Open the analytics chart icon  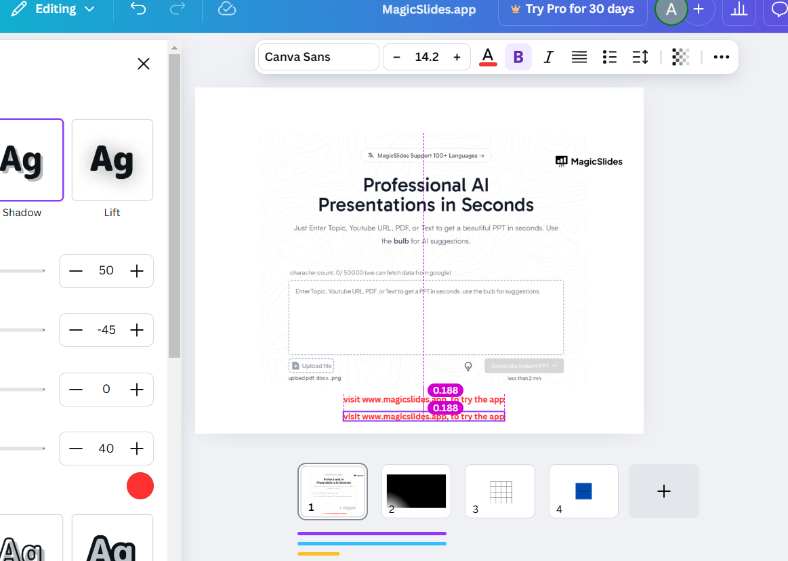tap(739, 9)
